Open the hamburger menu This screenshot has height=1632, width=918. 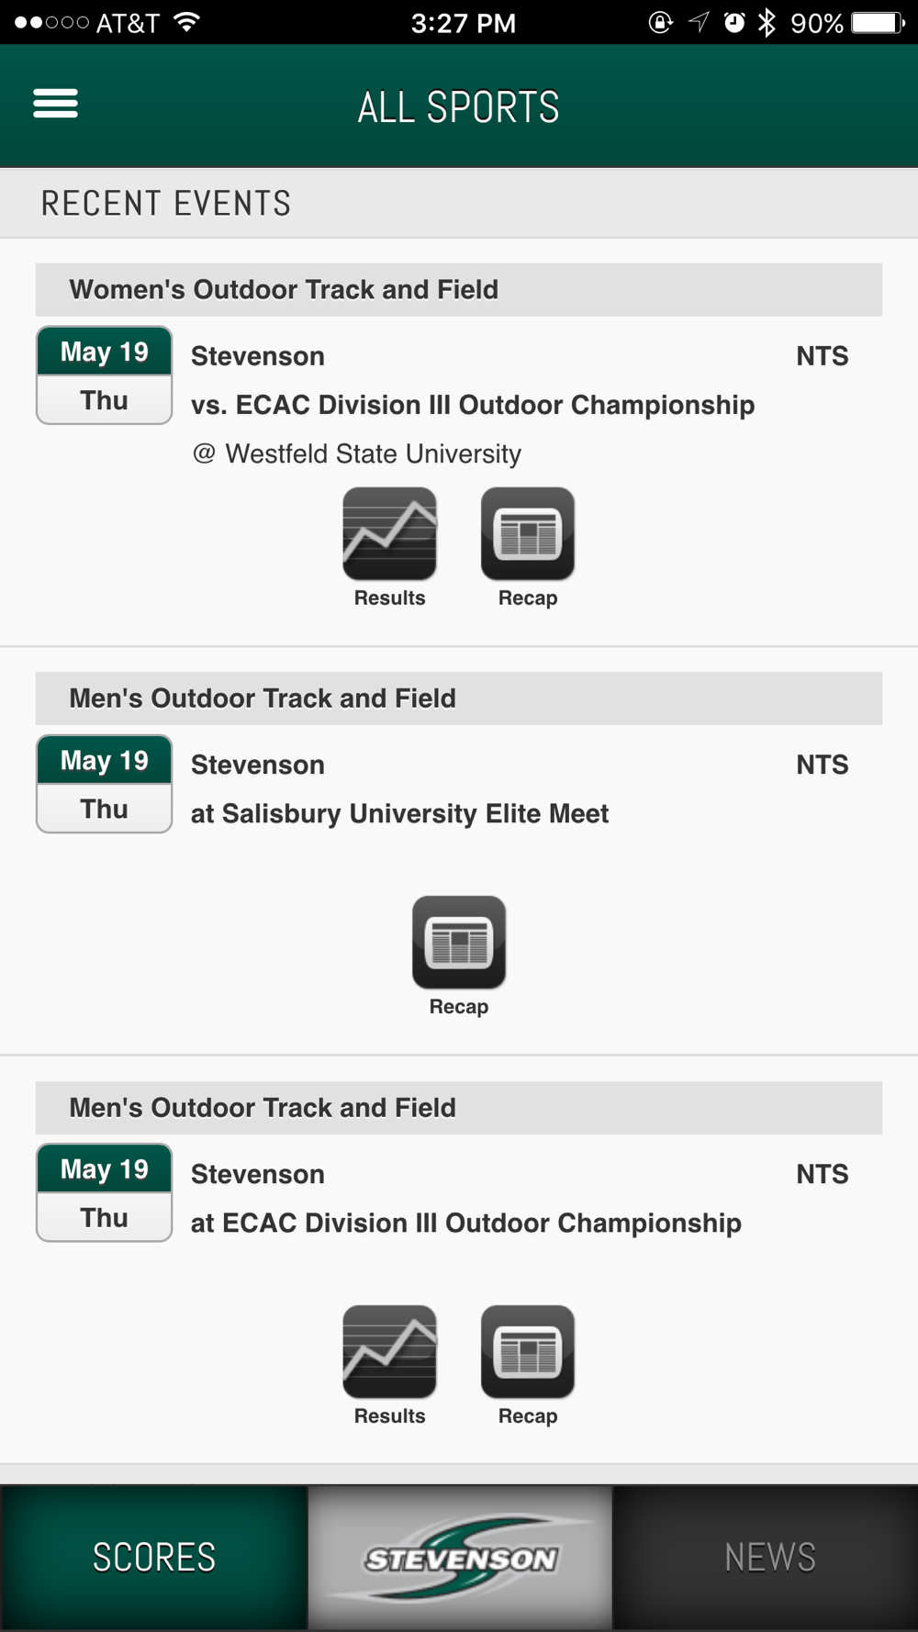[55, 104]
